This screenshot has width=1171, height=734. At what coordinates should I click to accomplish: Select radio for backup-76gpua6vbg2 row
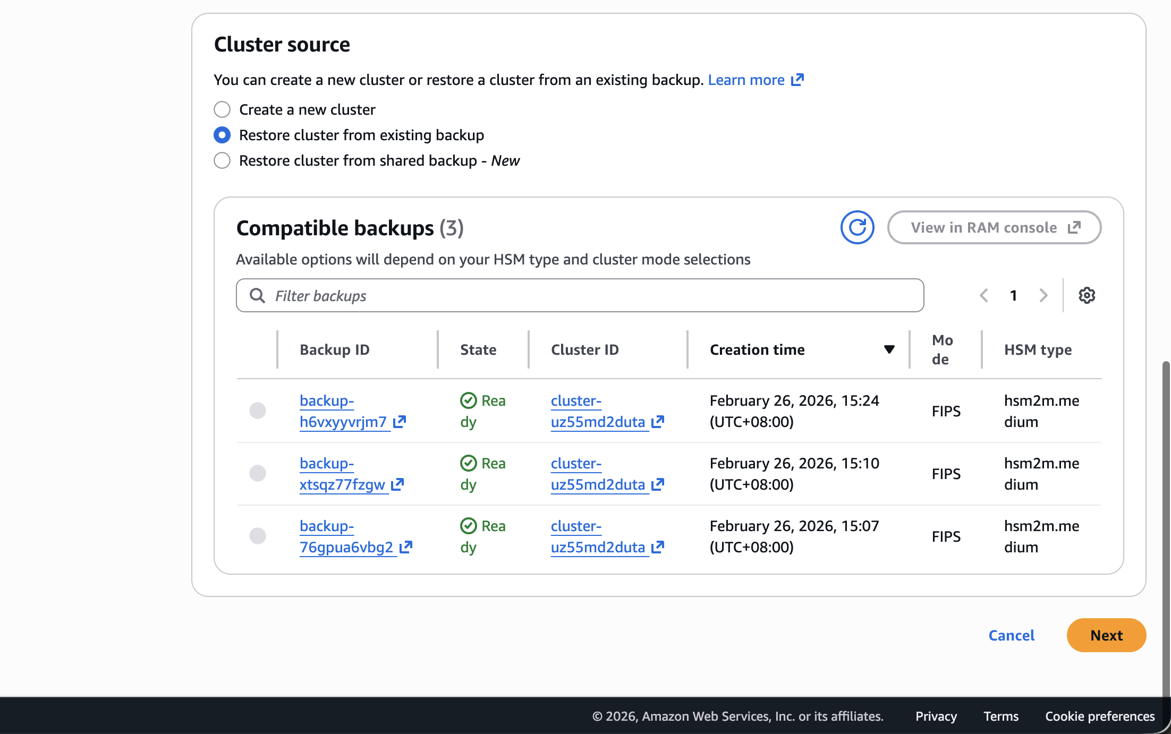(x=258, y=536)
